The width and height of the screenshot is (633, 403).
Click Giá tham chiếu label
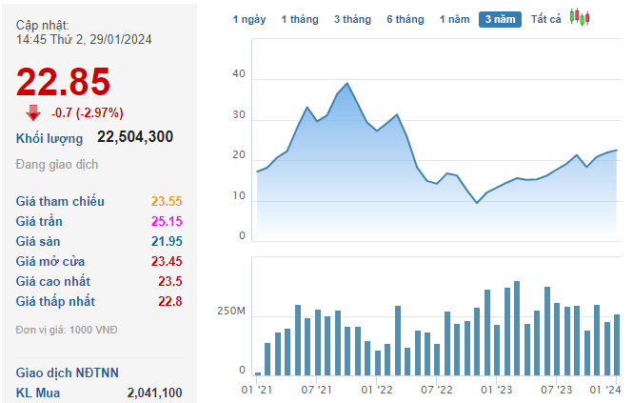pos(60,201)
